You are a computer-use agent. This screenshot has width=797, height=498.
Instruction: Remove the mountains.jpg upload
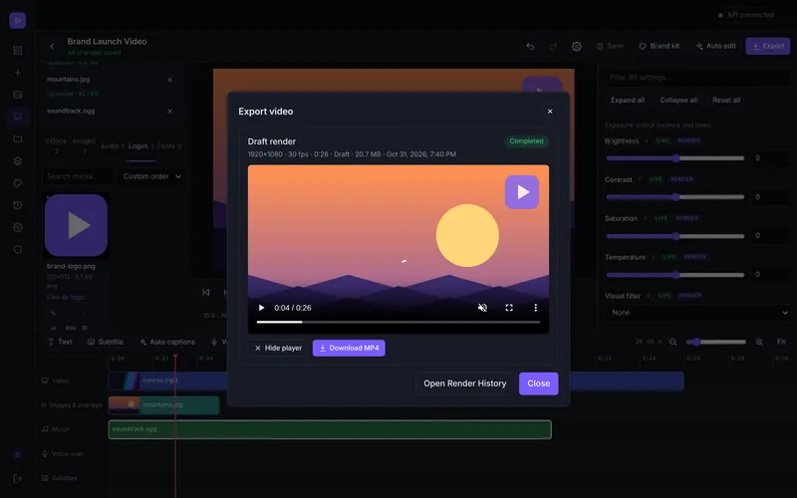169,80
